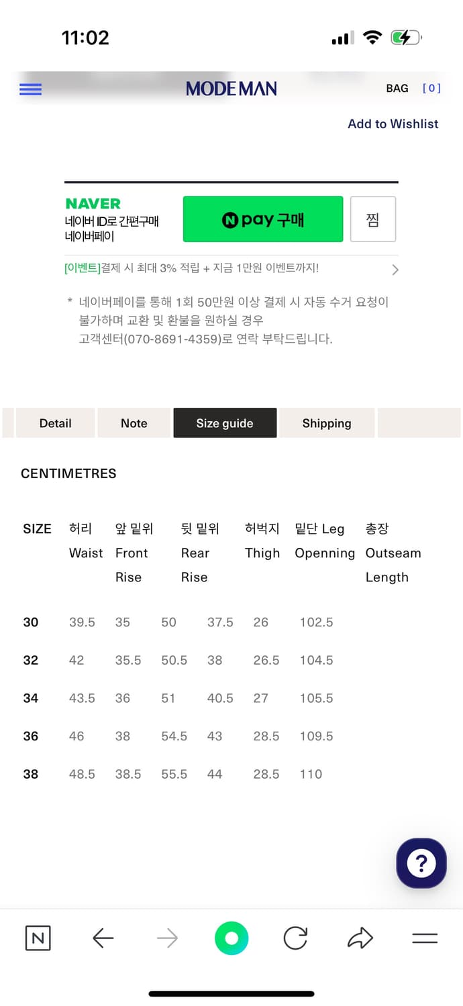
Task: Open the floating help question-mark bubble
Action: click(421, 863)
